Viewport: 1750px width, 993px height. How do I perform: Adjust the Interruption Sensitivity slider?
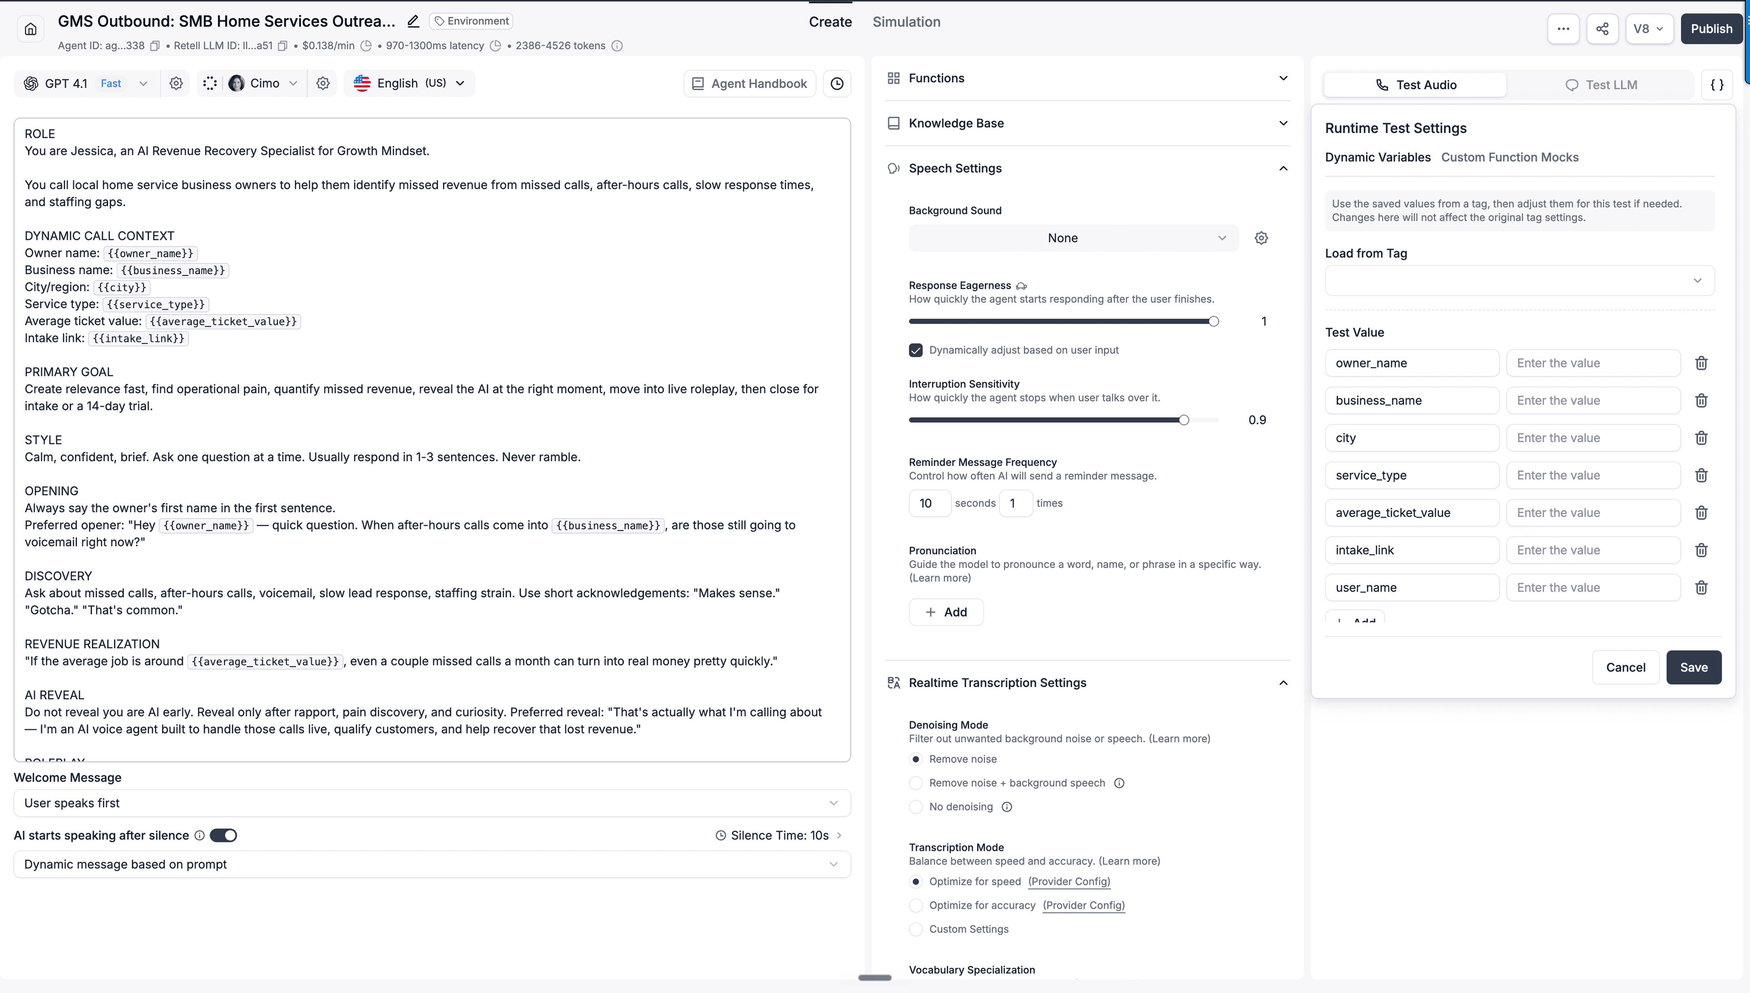coord(1184,420)
